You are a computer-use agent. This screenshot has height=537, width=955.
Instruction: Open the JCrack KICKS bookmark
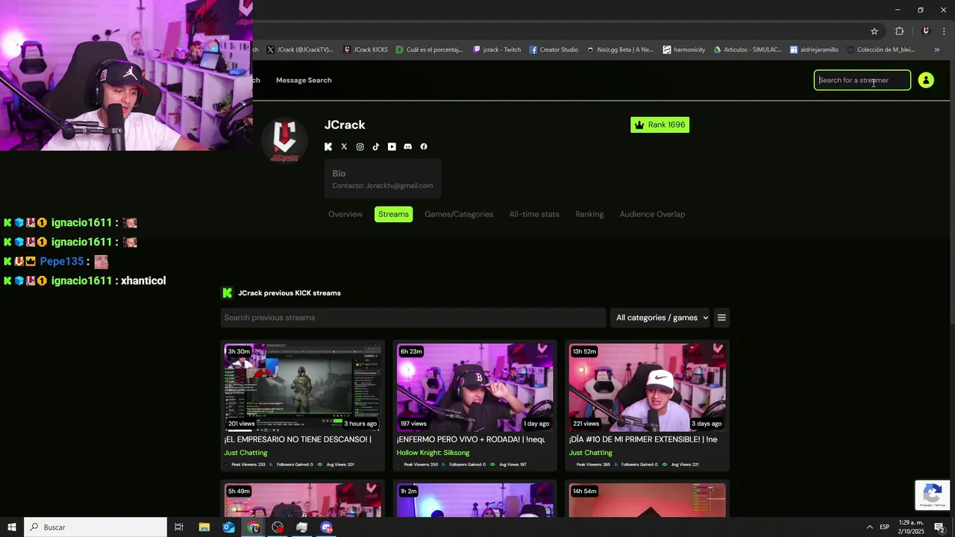(x=366, y=50)
